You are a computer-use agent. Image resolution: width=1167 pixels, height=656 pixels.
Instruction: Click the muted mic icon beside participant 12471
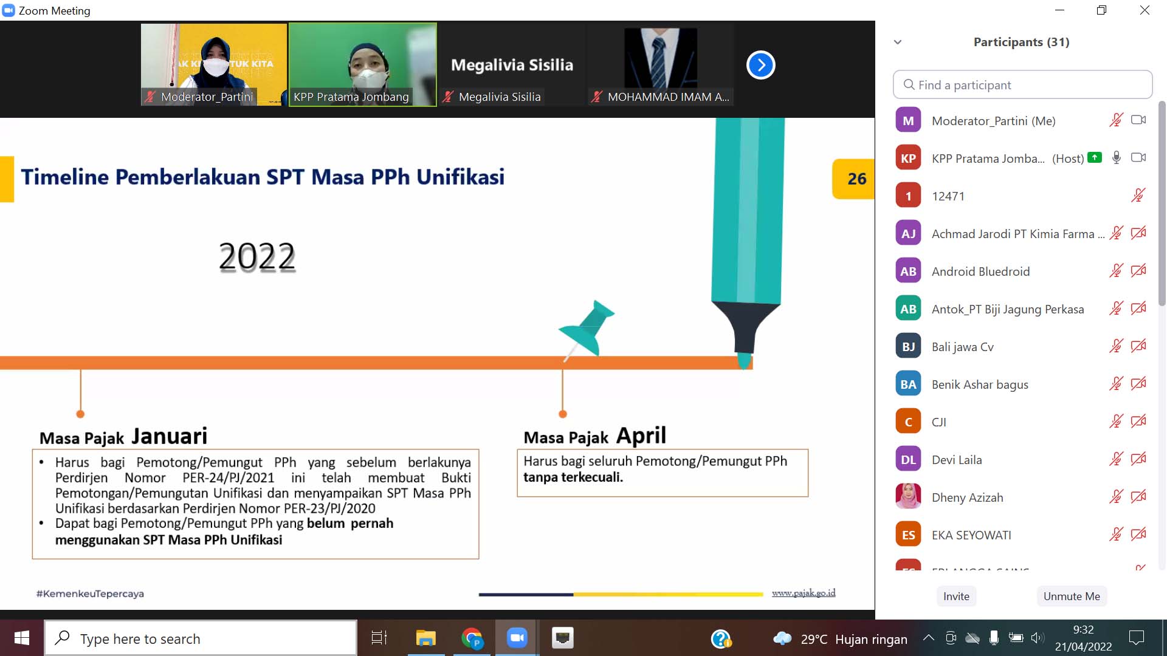(x=1138, y=196)
